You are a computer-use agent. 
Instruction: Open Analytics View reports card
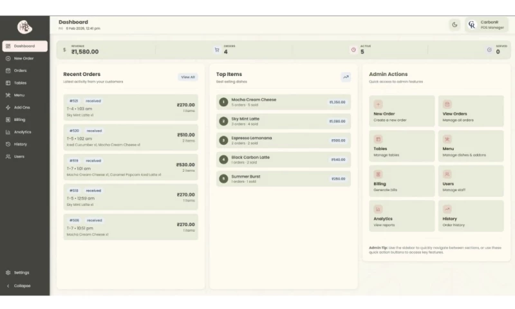[x=402, y=216]
